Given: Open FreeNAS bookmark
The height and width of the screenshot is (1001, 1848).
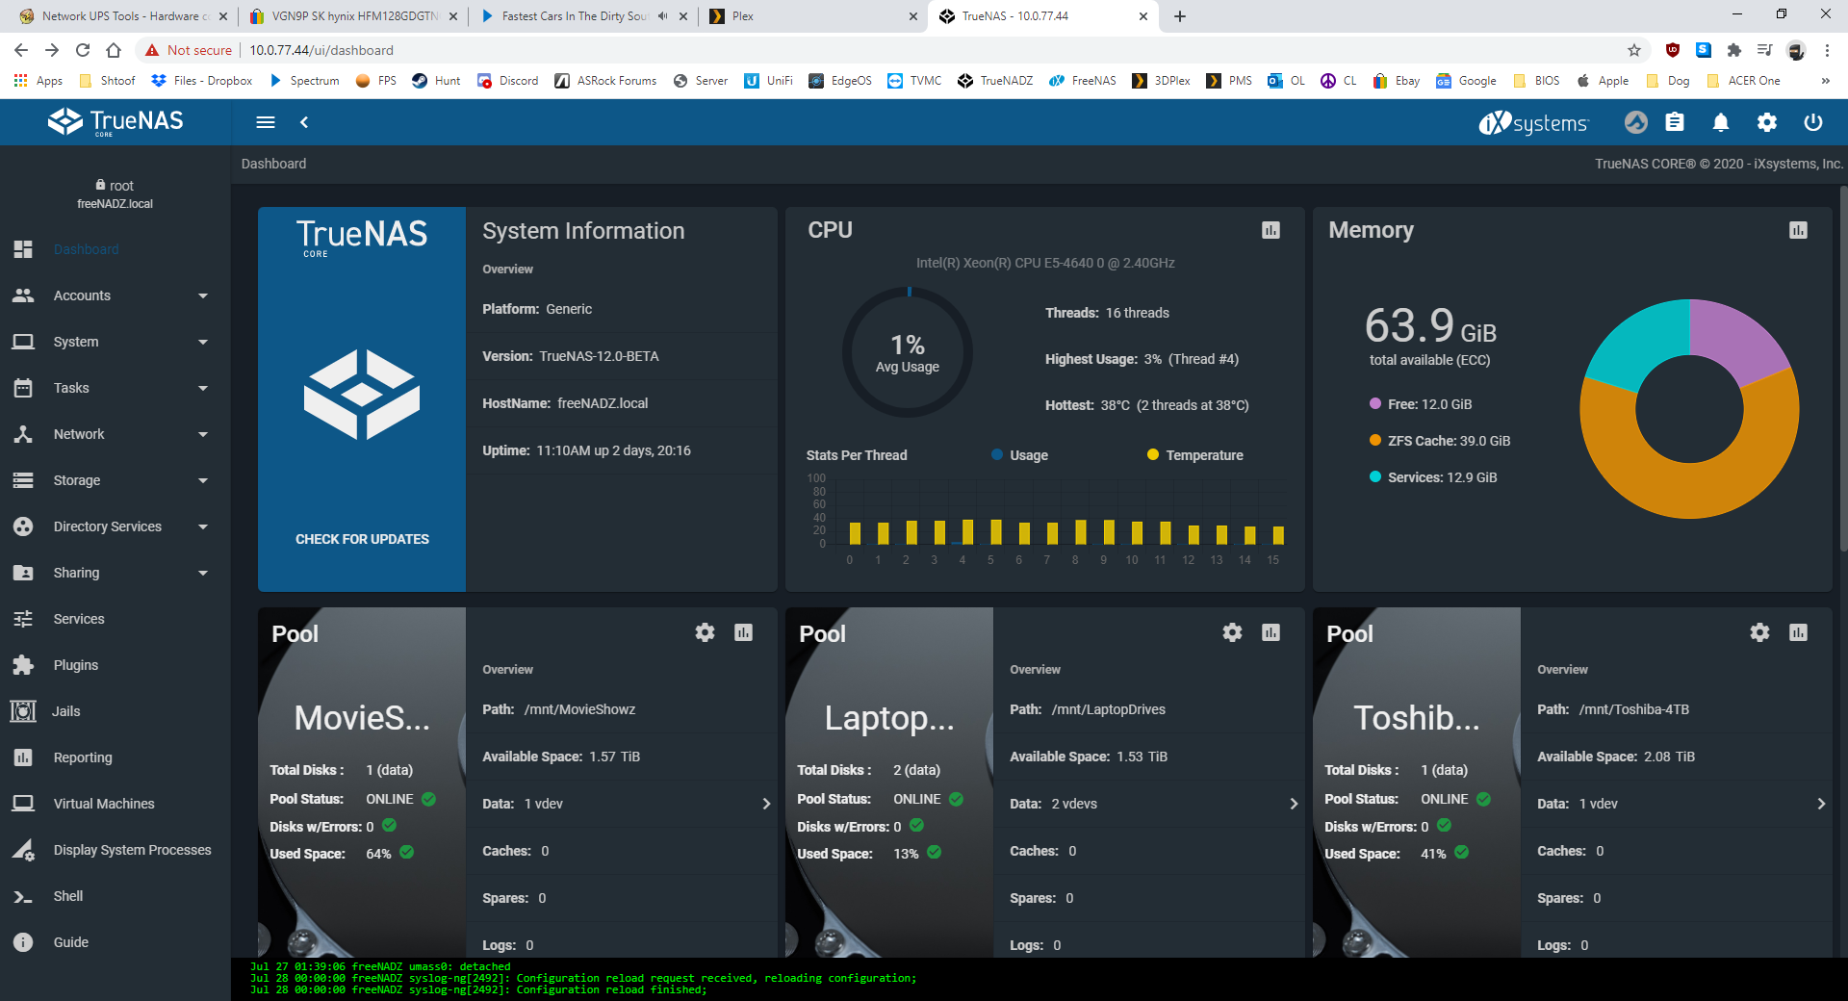Looking at the screenshot, I should coord(1082,81).
